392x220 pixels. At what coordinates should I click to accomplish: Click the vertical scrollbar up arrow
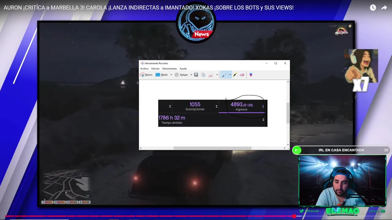click(288, 82)
